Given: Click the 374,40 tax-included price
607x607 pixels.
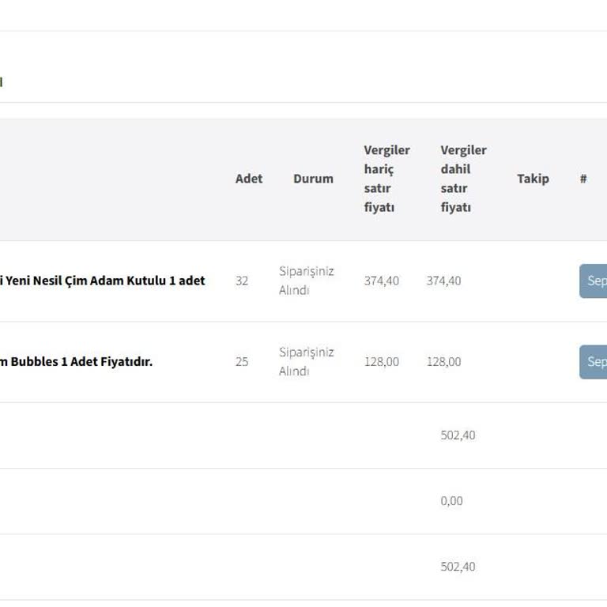Looking at the screenshot, I should (x=443, y=281).
